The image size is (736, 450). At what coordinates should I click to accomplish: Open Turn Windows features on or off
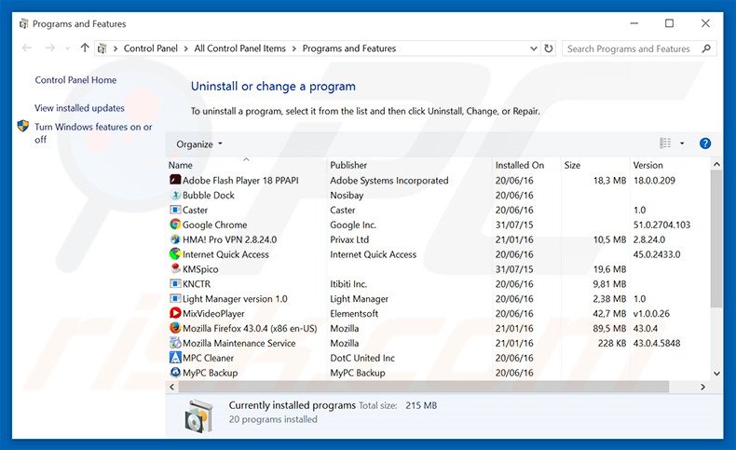coord(93,133)
